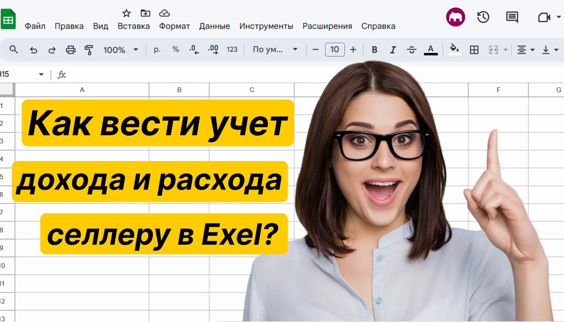Viewport: 564px width, 322px height.
Task: Toggle bold formatting
Action: (375, 50)
